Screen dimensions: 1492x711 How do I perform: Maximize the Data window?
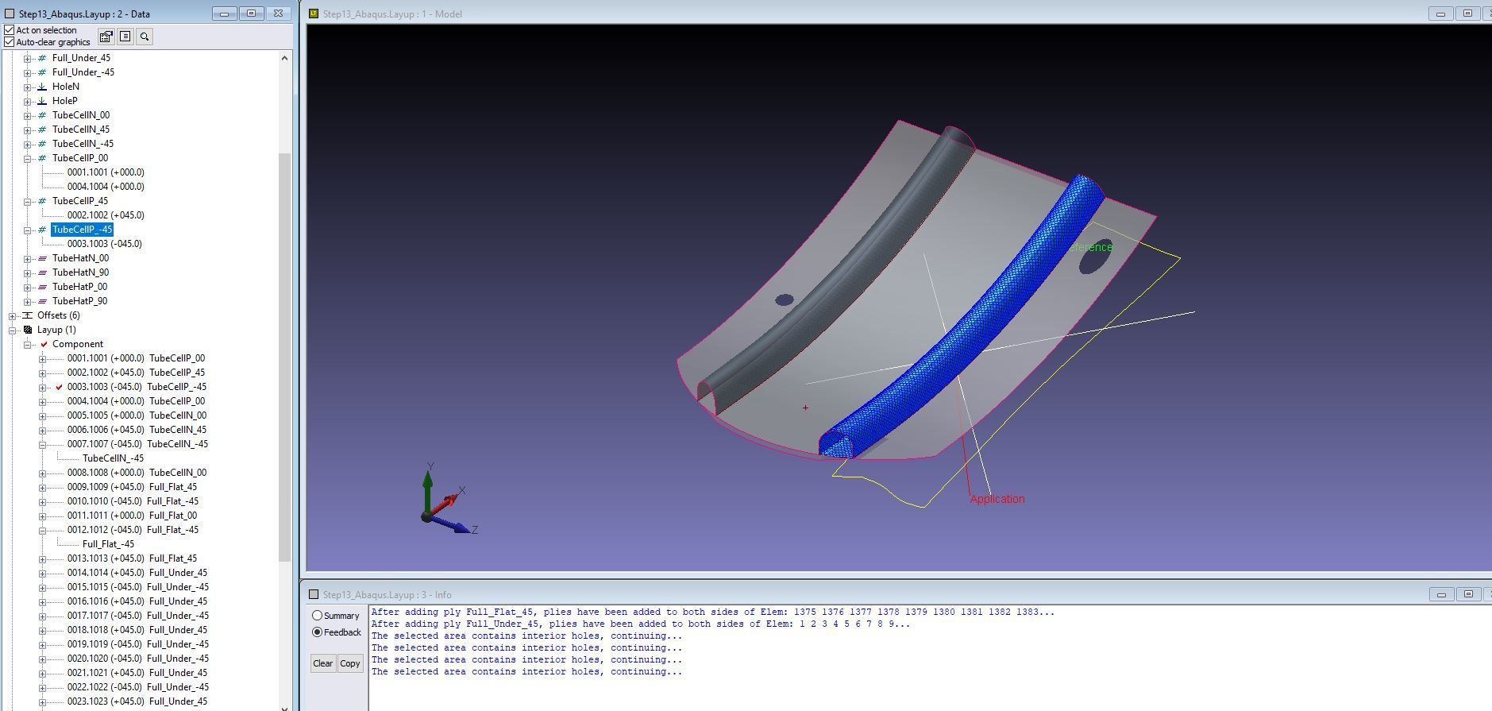click(252, 14)
